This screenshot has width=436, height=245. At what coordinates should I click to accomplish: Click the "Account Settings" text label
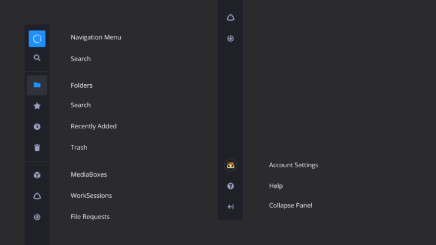tap(293, 165)
